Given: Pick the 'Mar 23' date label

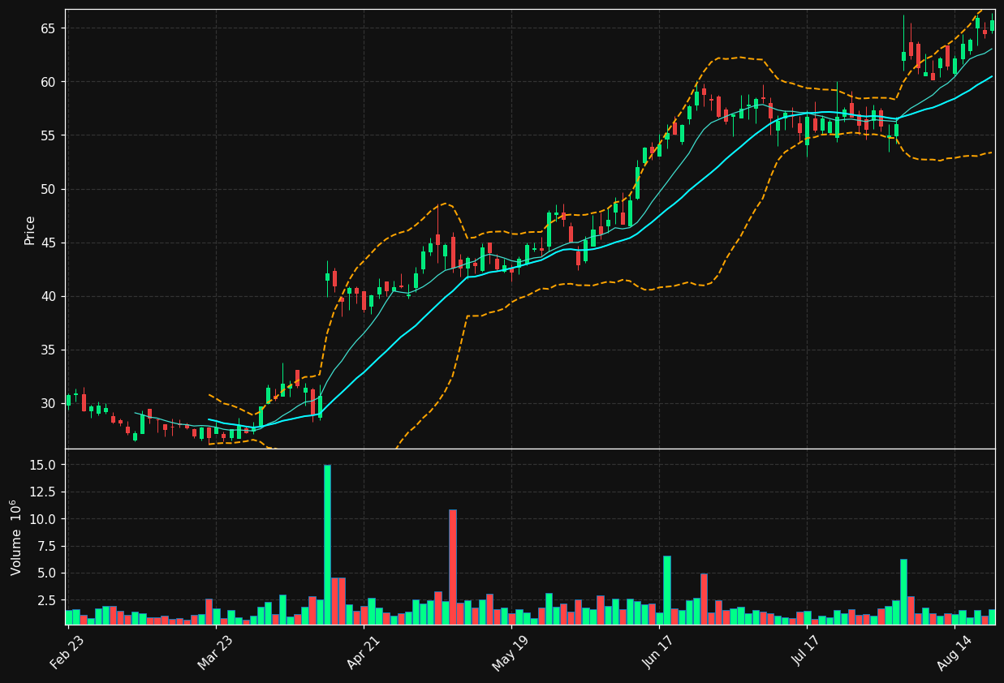Looking at the screenshot, I should point(215,653).
